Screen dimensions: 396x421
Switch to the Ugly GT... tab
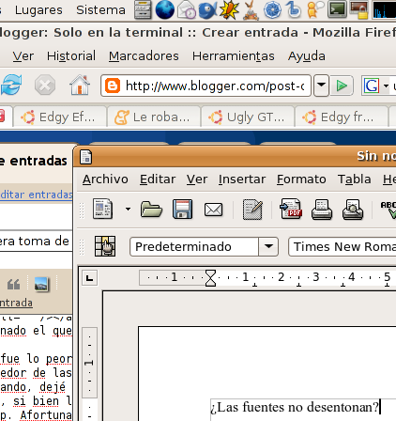tap(248, 117)
